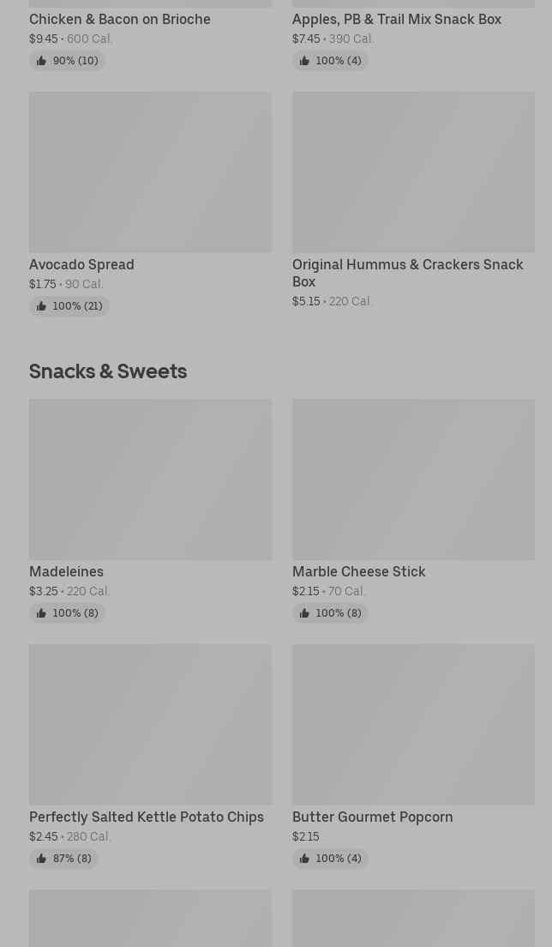
Task: Click thumbs-up icon for Butter Gourmet Popcorn
Action: [304, 859]
